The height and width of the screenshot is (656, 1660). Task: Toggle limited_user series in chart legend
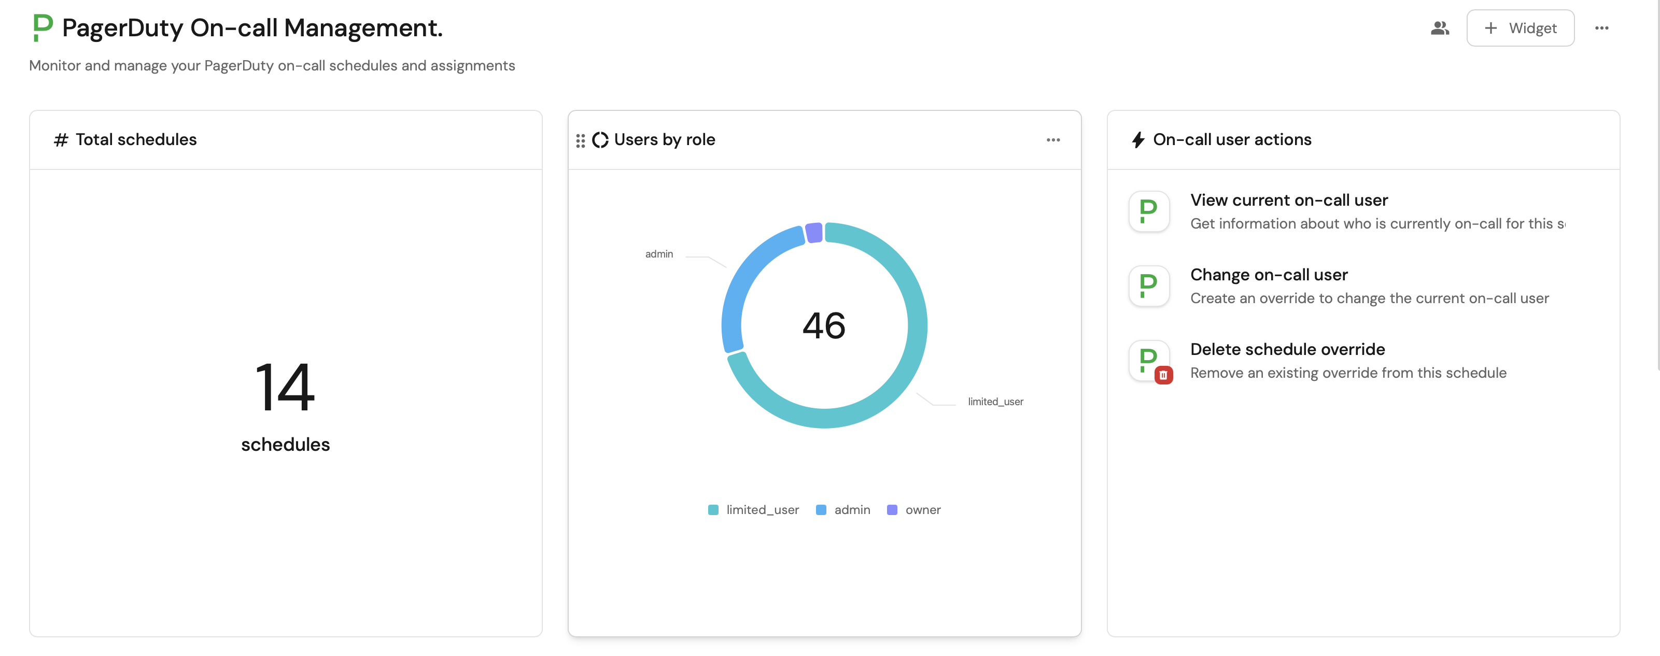tap(753, 510)
